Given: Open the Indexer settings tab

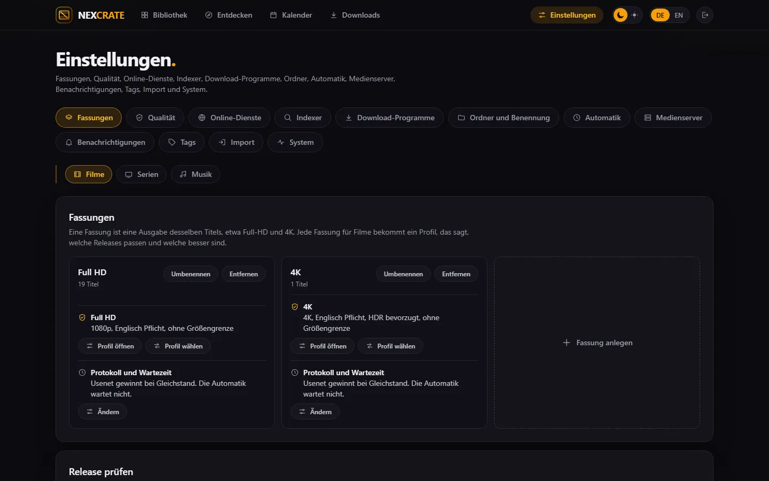Looking at the screenshot, I should pyautogui.click(x=303, y=118).
